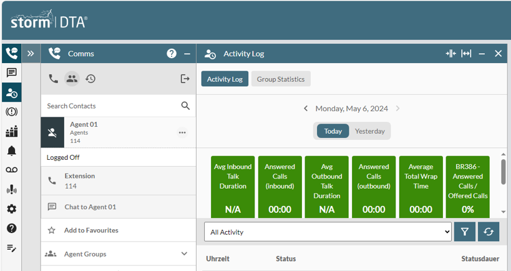
Task: Open call history clock icon
Action: point(90,79)
